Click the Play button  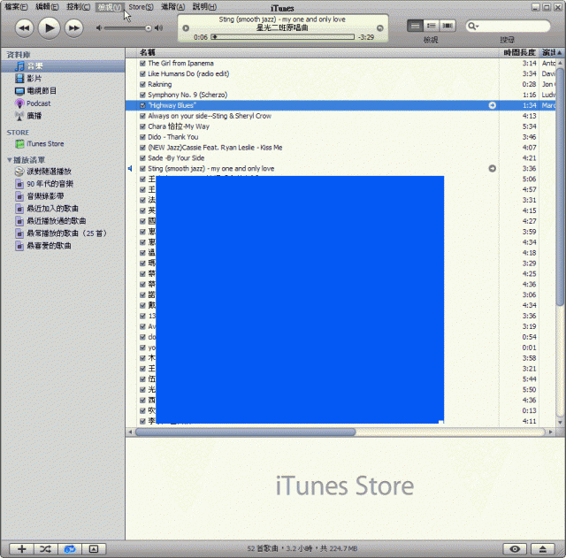(x=50, y=27)
